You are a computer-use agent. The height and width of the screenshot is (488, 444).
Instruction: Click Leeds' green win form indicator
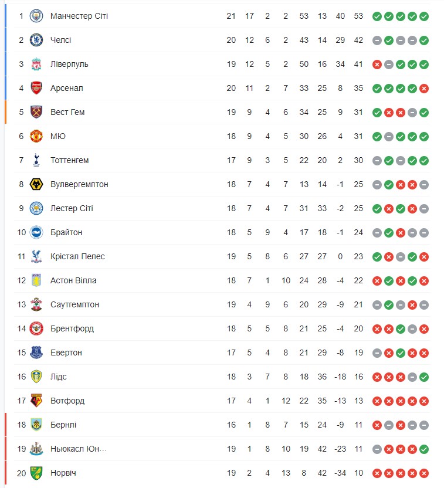424,377
